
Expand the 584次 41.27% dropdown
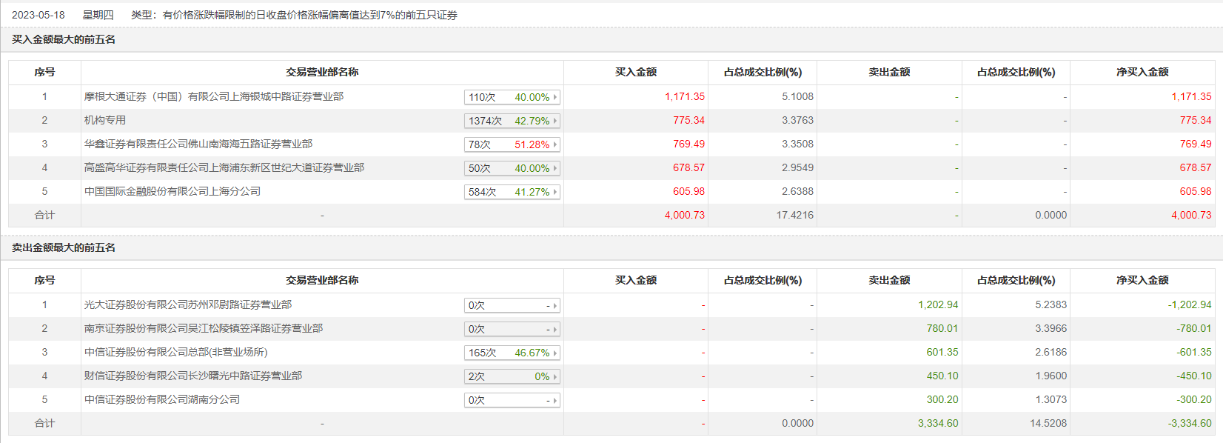(512, 192)
